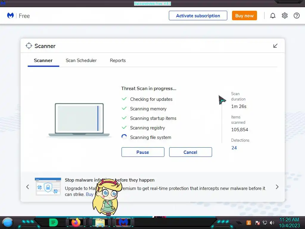Click the Scanner crosshair icon
Image resolution: width=305 pixels, height=229 pixels.
click(x=29, y=46)
